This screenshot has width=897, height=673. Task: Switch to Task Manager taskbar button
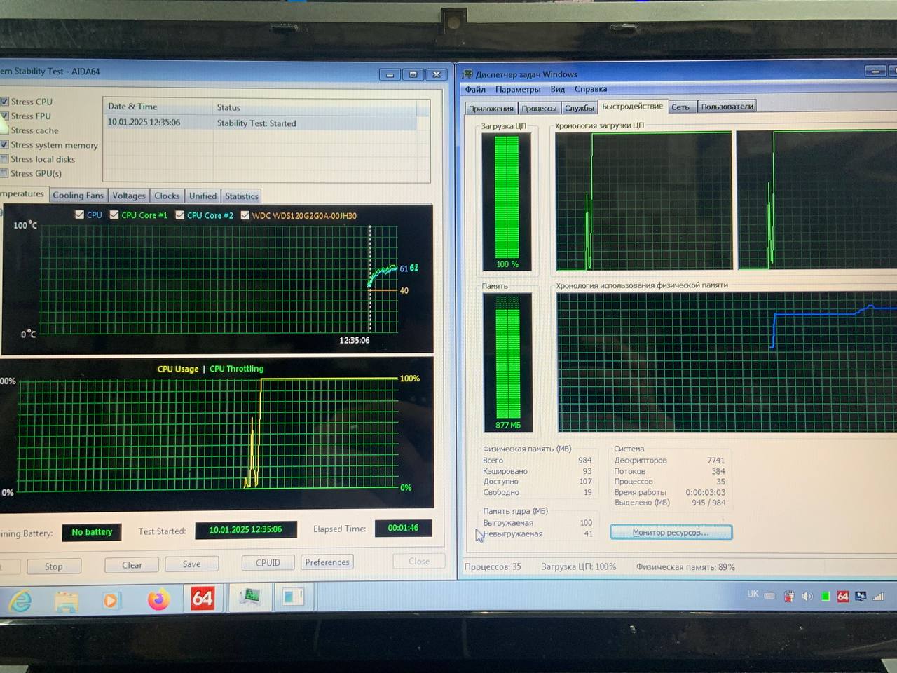(x=251, y=597)
